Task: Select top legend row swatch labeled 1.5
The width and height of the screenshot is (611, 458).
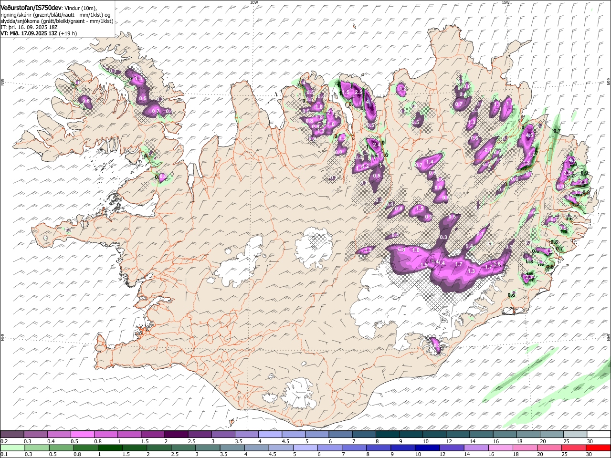Action: coord(152,434)
